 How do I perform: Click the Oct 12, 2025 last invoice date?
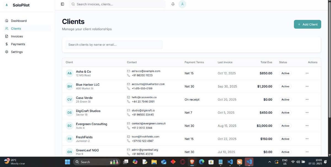click(x=227, y=73)
